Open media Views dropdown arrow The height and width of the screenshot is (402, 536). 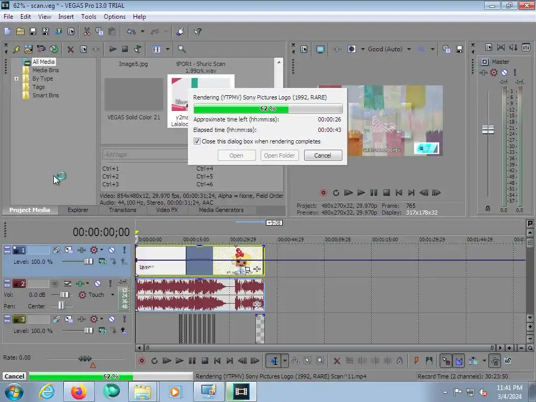[x=167, y=49]
